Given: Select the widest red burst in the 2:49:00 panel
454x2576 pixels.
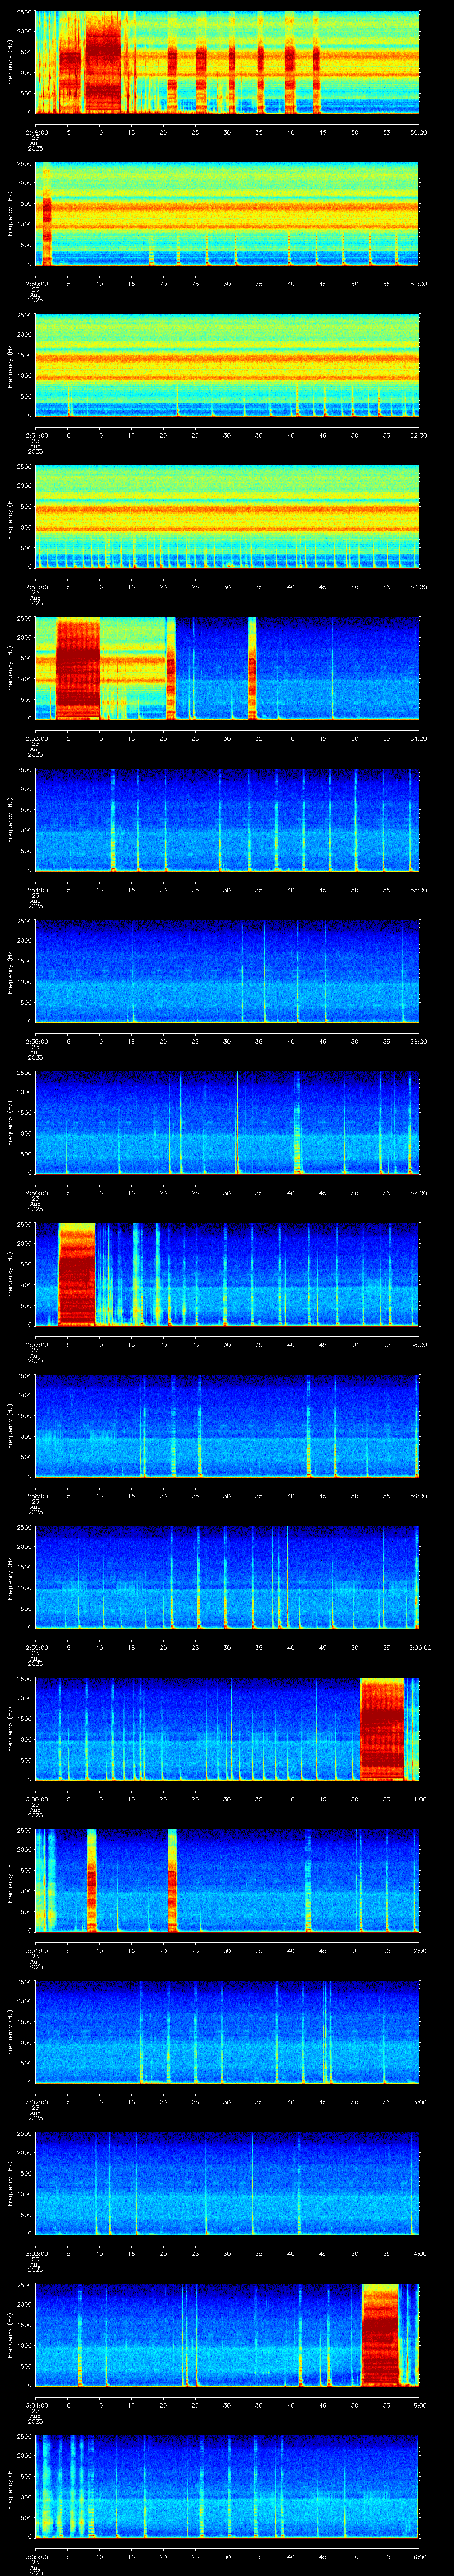Looking at the screenshot, I should pyautogui.click(x=103, y=62).
